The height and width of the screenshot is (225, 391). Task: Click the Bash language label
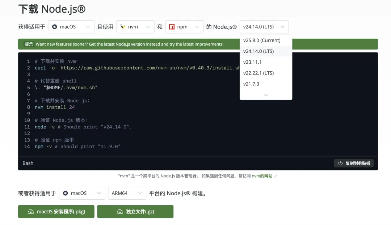point(28,163)
